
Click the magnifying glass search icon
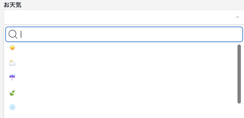13,34
